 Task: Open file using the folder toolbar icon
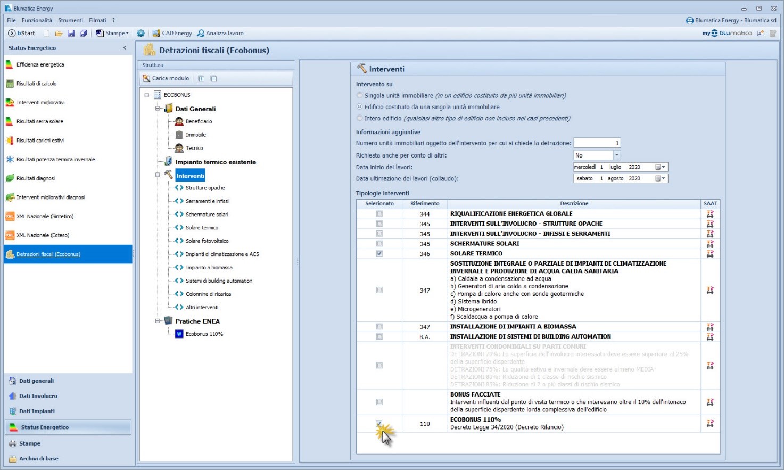click(x=59, y=33)
